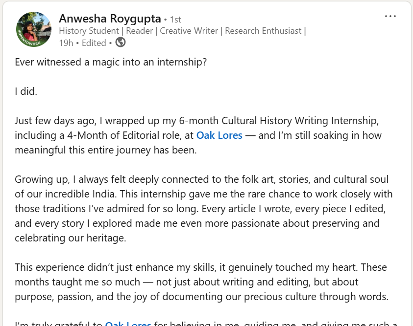This screenshot has width=413, height=326.
Task: Click the 19h post timestamp
Action: (66, 43)
